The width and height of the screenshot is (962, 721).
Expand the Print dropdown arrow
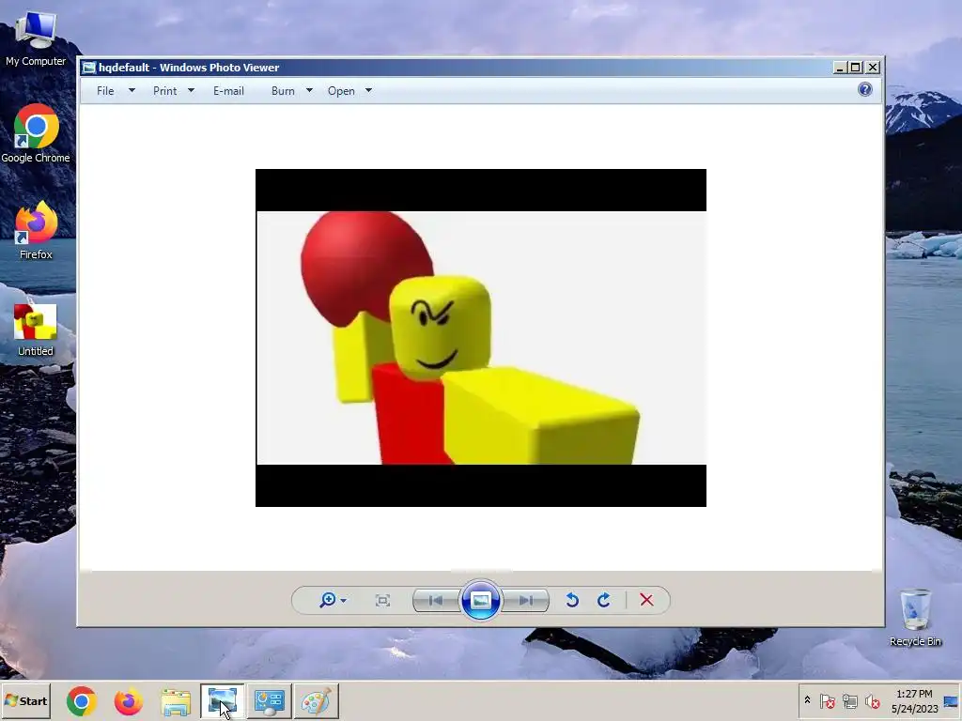[191, 91]
